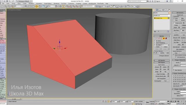Open the Create Selection Set dropdown
This screenshot has width=186, height=105.
[89, 6]
